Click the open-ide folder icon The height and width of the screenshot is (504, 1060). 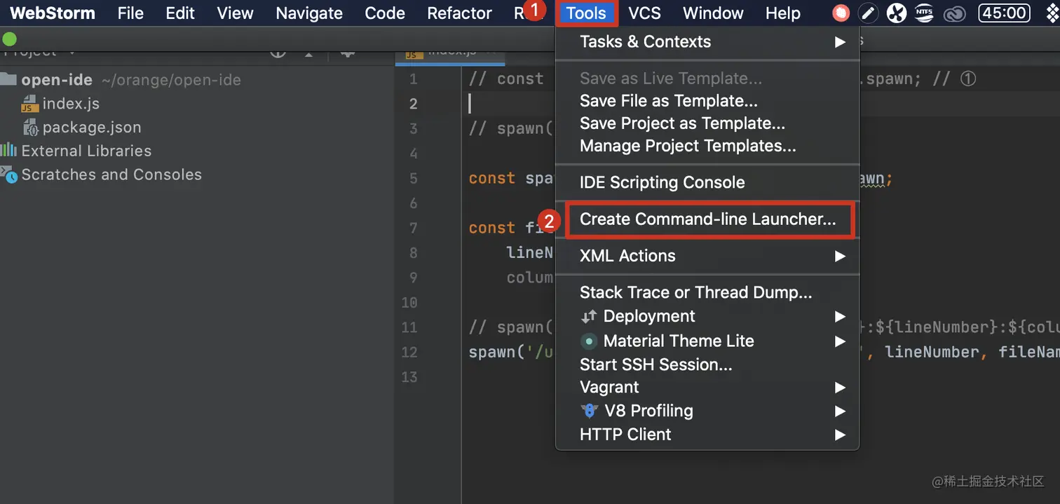[x=8, y=79]
